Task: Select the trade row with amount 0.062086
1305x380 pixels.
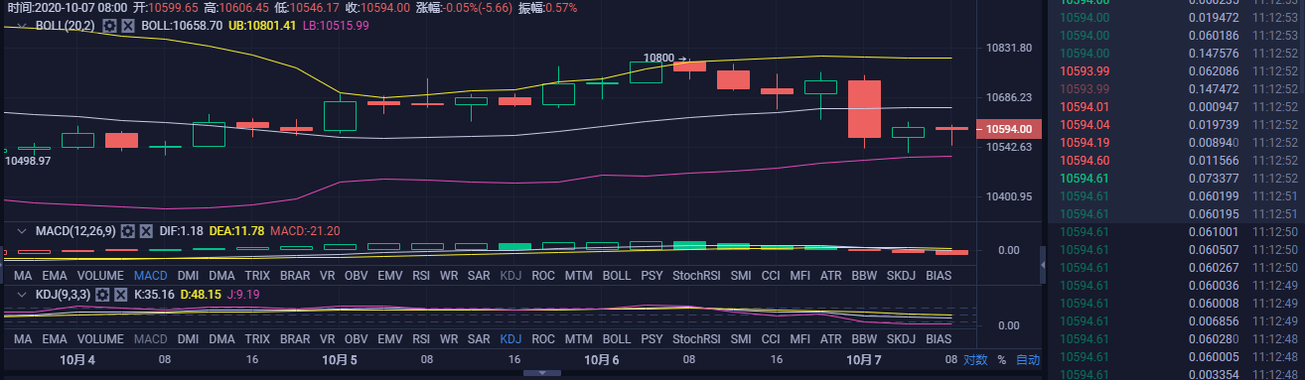Action: 1177,70
